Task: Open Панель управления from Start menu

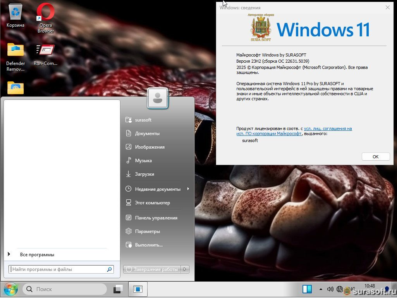Action: pyautogui.click(x=156, y=218)
